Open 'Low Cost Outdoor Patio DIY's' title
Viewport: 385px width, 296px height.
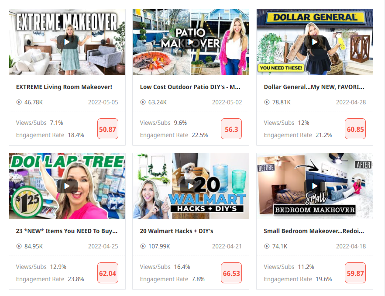[190, 87]
